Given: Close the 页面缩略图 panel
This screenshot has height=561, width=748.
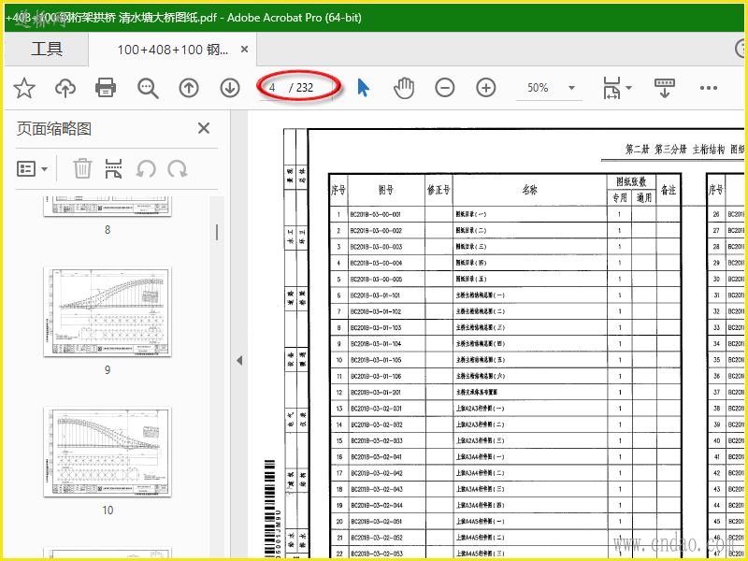Looking at the screenshot, I should 204,129.
